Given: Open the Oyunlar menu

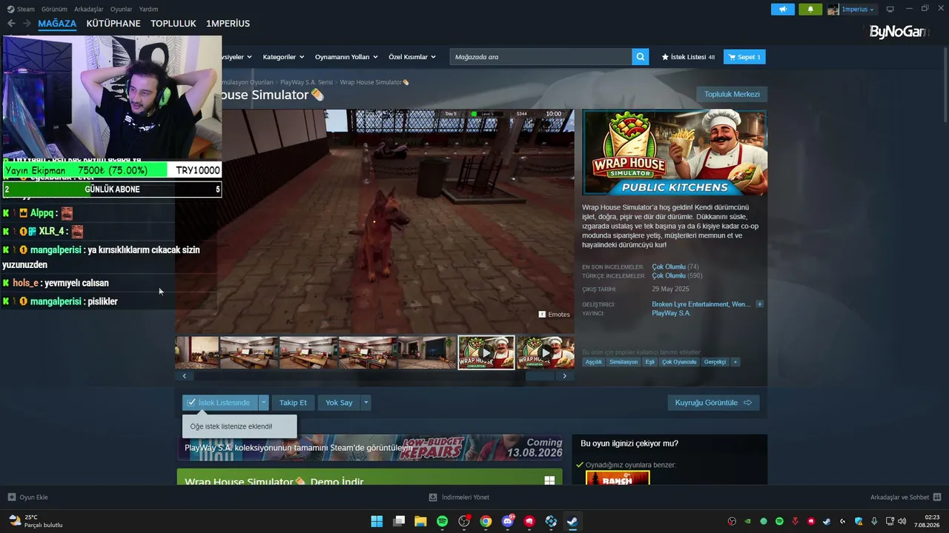Looking at the screenshot, I should click(122, 9).
